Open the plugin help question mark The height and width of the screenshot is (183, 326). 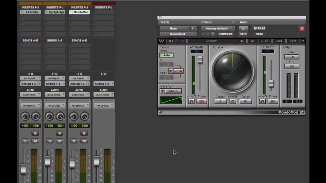click(303, 41)
